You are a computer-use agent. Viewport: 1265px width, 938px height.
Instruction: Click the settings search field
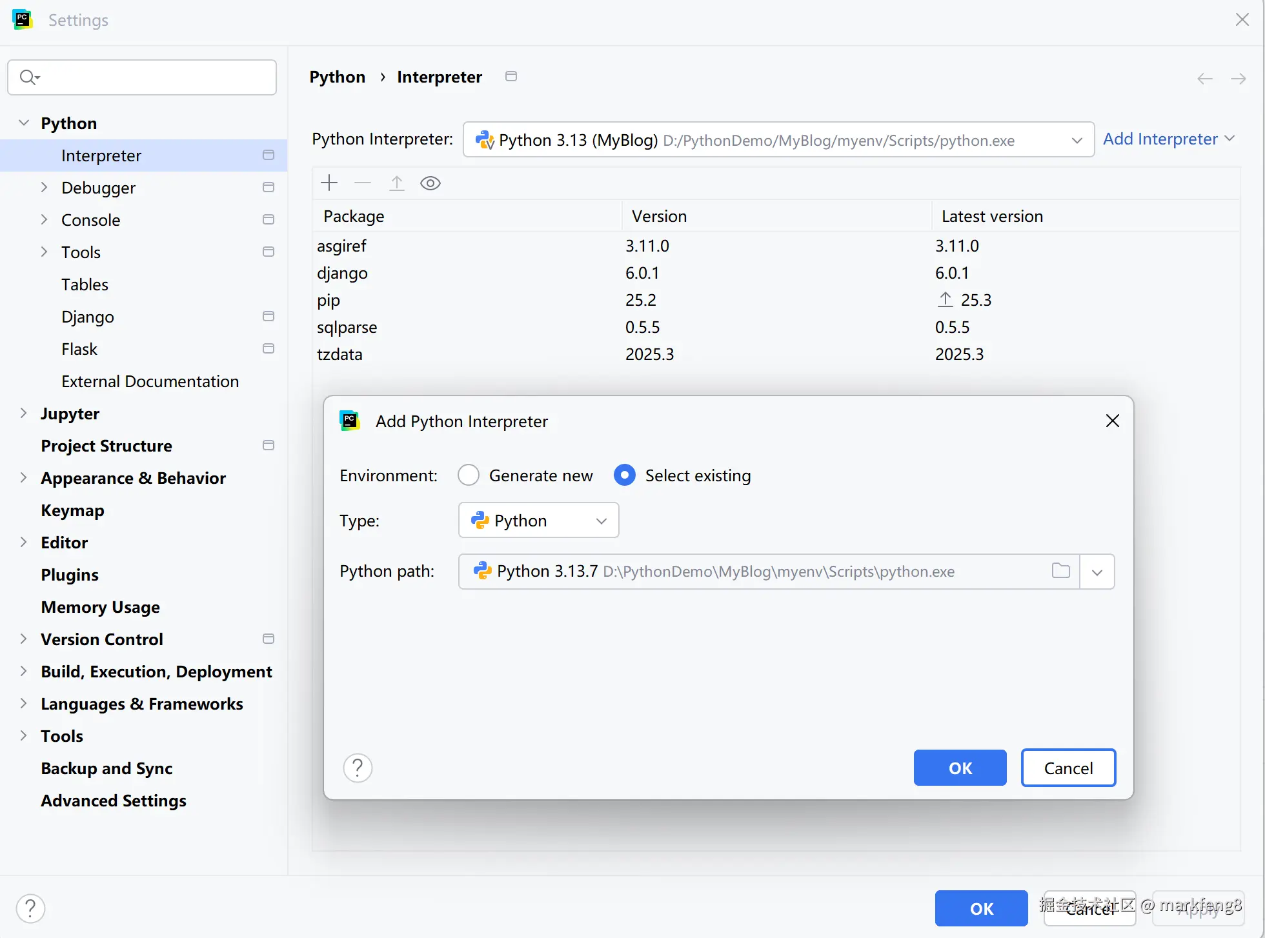142,77
